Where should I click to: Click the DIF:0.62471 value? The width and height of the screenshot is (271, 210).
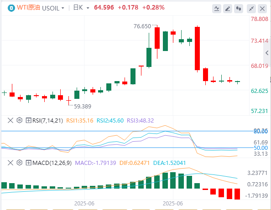(x=135, y=163)
